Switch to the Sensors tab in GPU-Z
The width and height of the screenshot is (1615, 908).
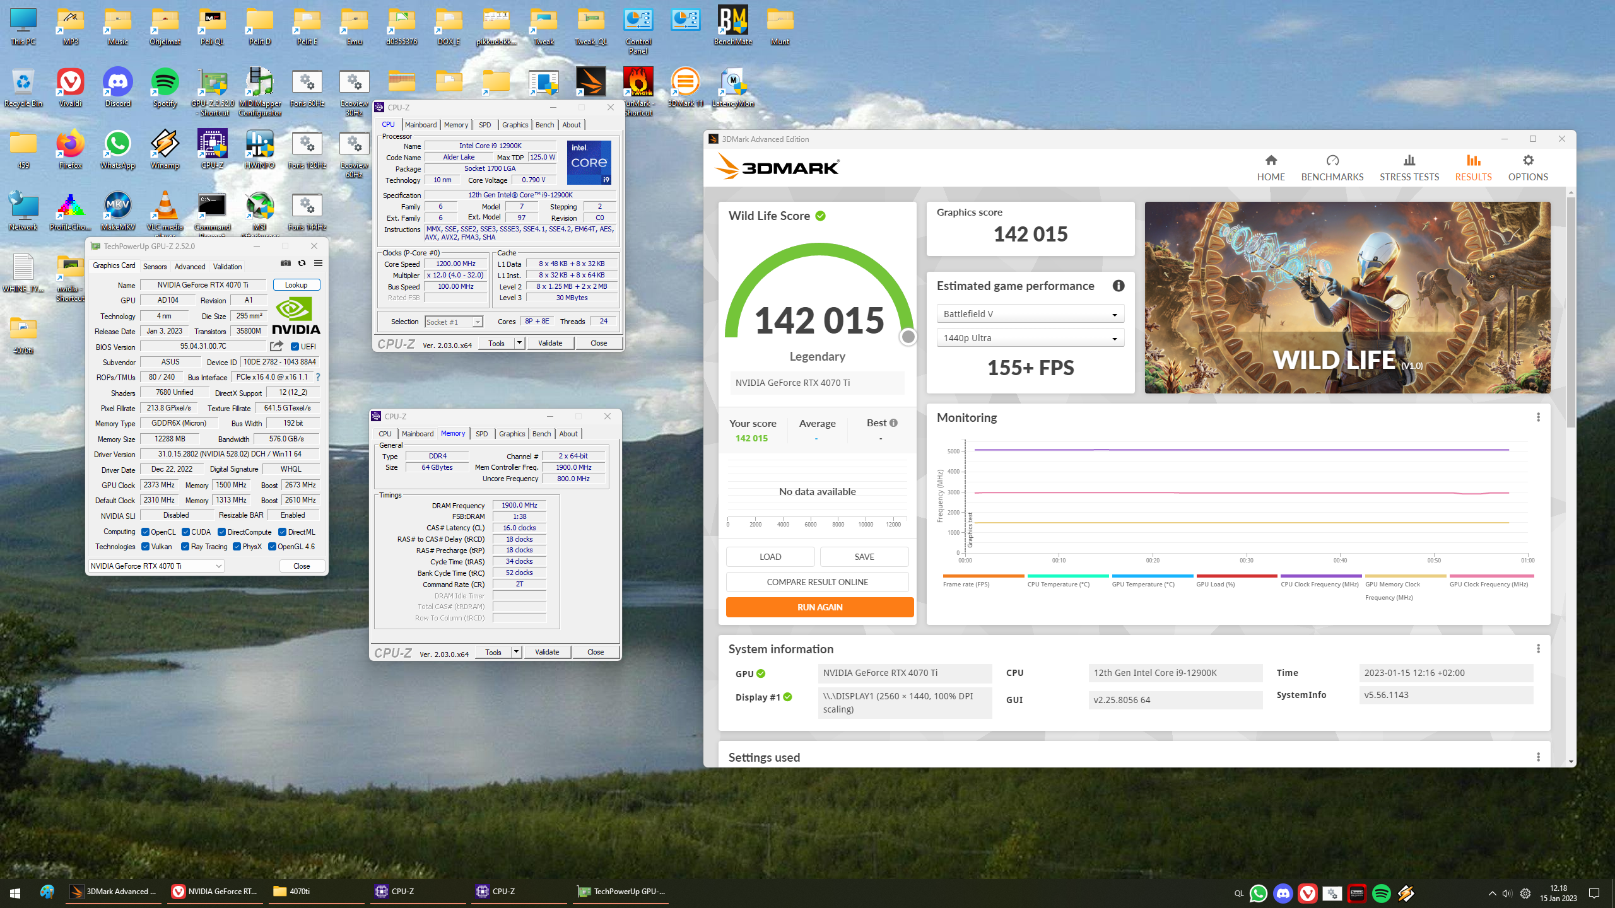pos(155,267)
